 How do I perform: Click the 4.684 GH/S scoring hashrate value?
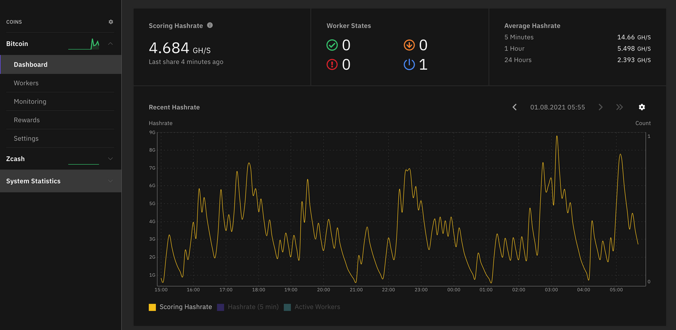point(180,48)
